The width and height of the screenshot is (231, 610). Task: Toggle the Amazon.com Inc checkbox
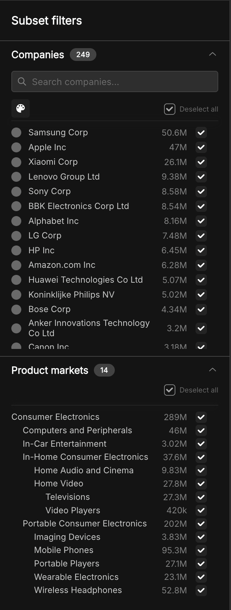(x=201, y=265)
